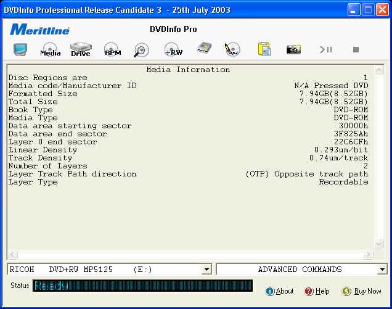Click the monitor icon in the toolbar

click(20, 50)
